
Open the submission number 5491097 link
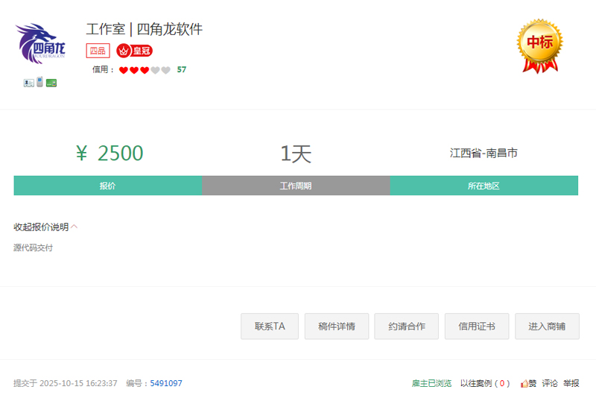pos(166,383)
